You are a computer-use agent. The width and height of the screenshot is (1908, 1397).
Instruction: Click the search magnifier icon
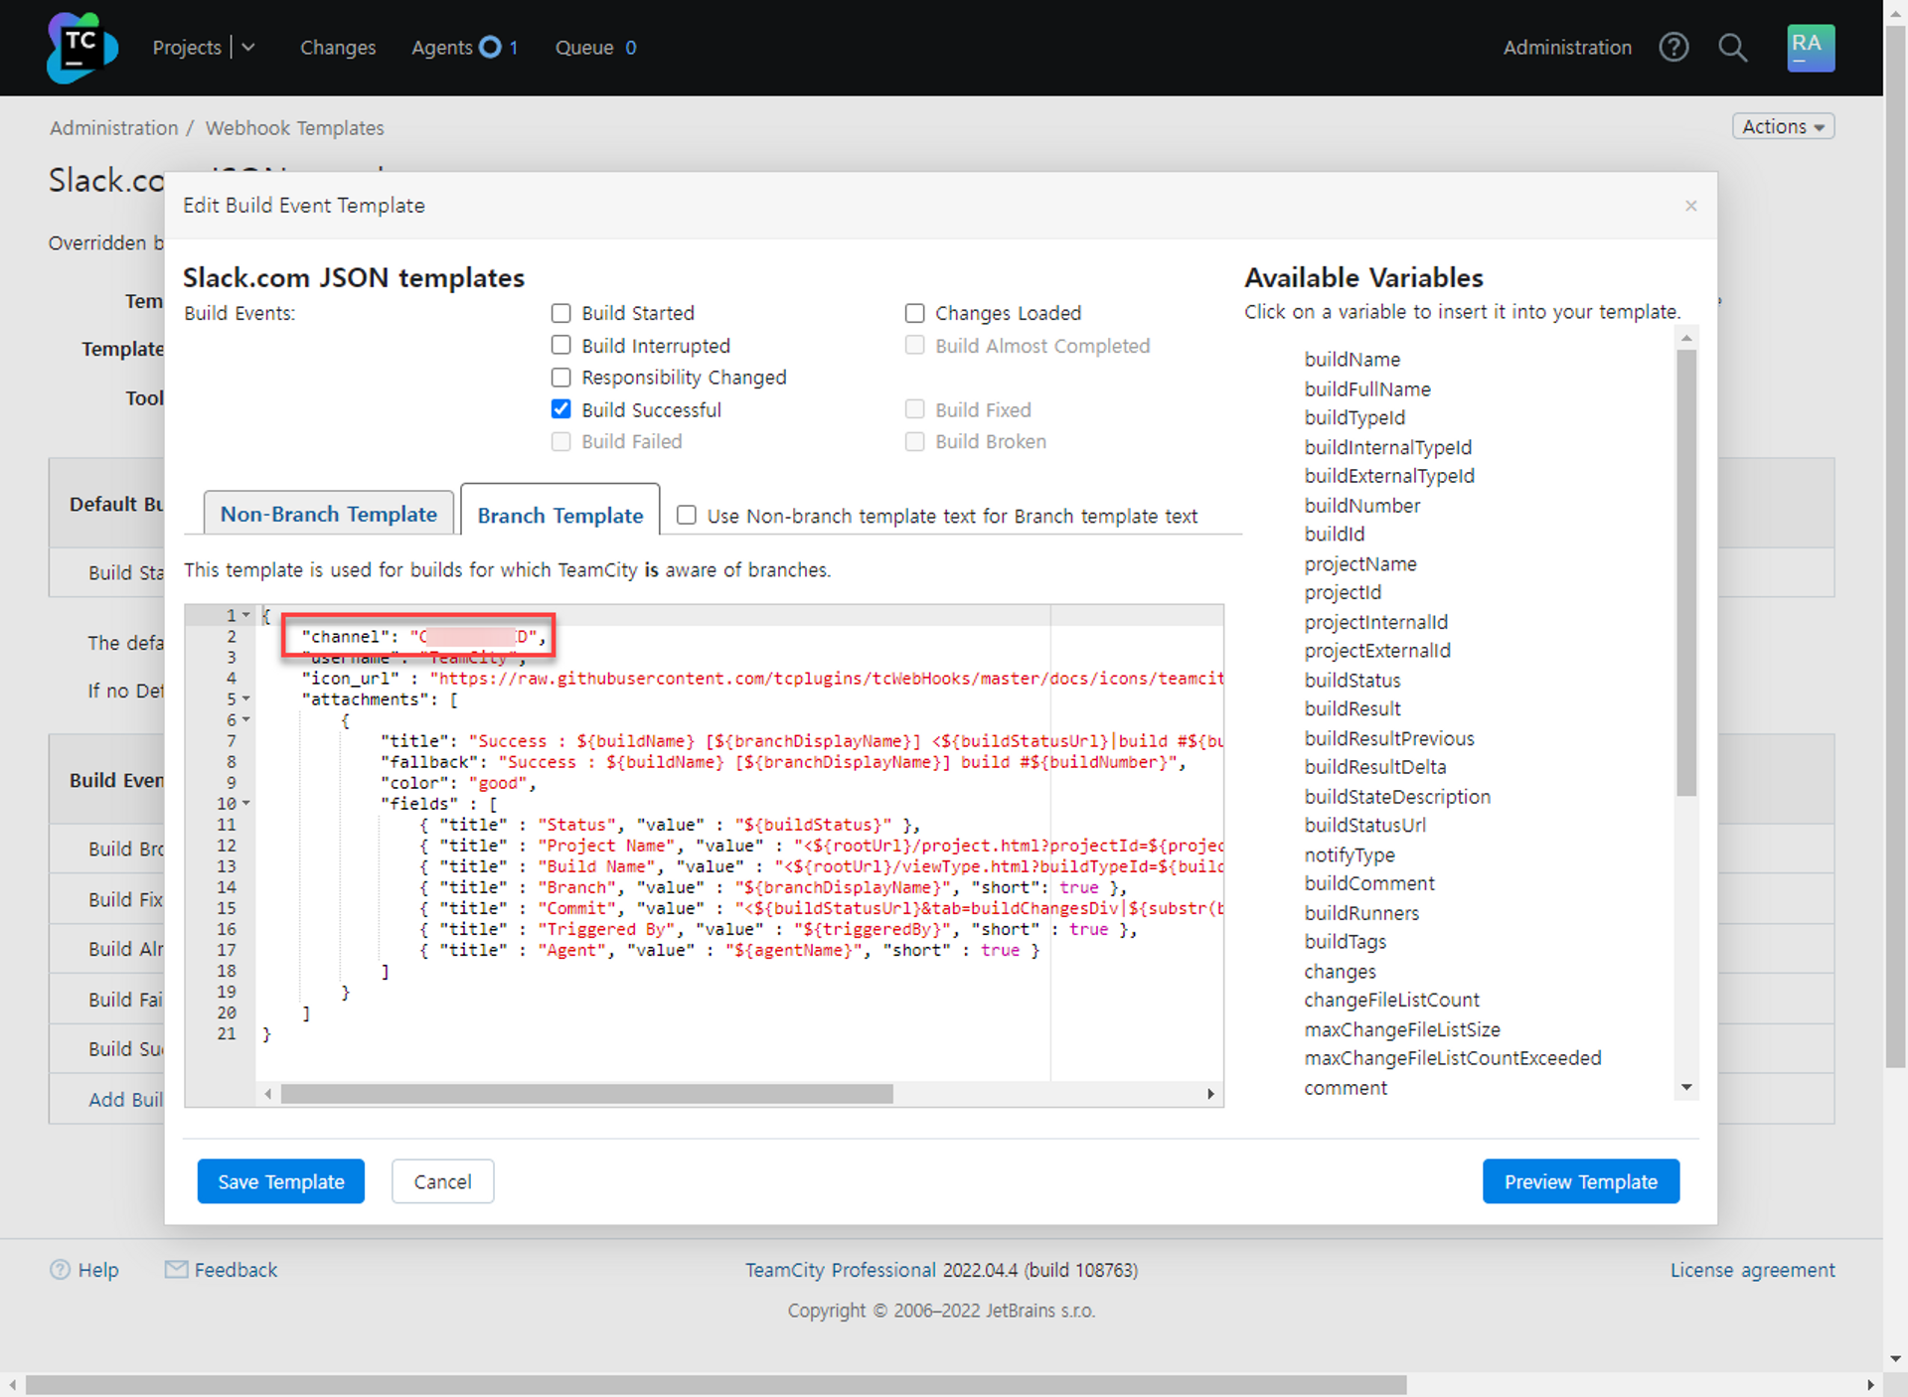point(1732,47)
